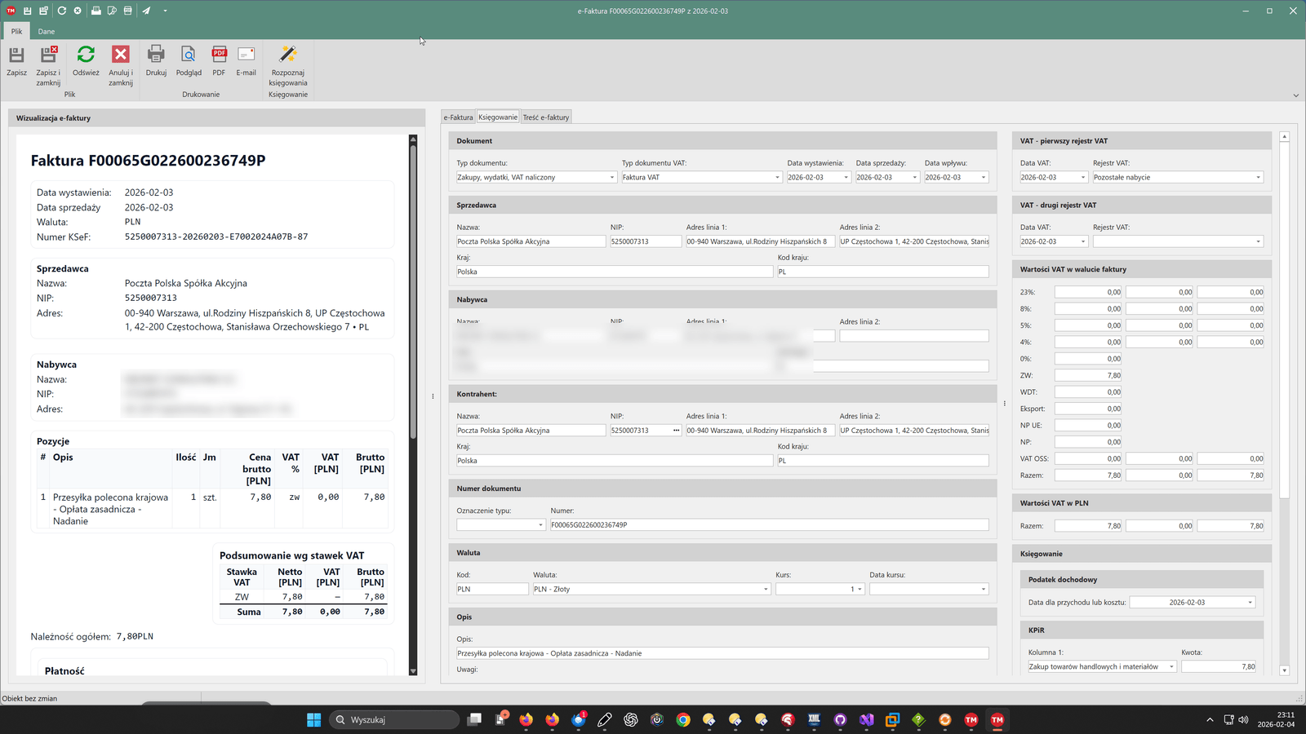
Task: Open the Rejestr VAT Pozostałe nabycie dropdown
Action: pyautogui.click(x=1258, y=178)
